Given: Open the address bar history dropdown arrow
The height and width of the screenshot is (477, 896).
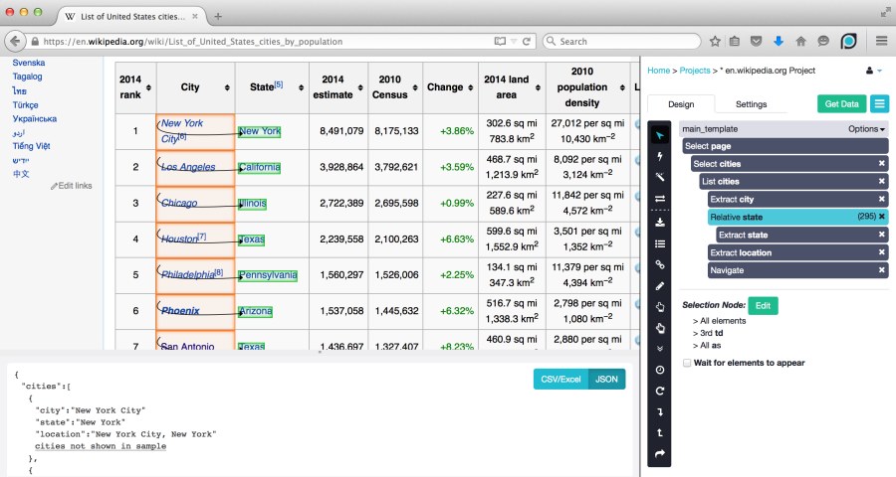Looking at the screenshot, I should tap(514, 41).
